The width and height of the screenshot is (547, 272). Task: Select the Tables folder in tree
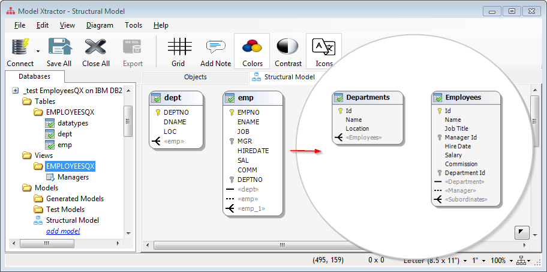(44, 101)
